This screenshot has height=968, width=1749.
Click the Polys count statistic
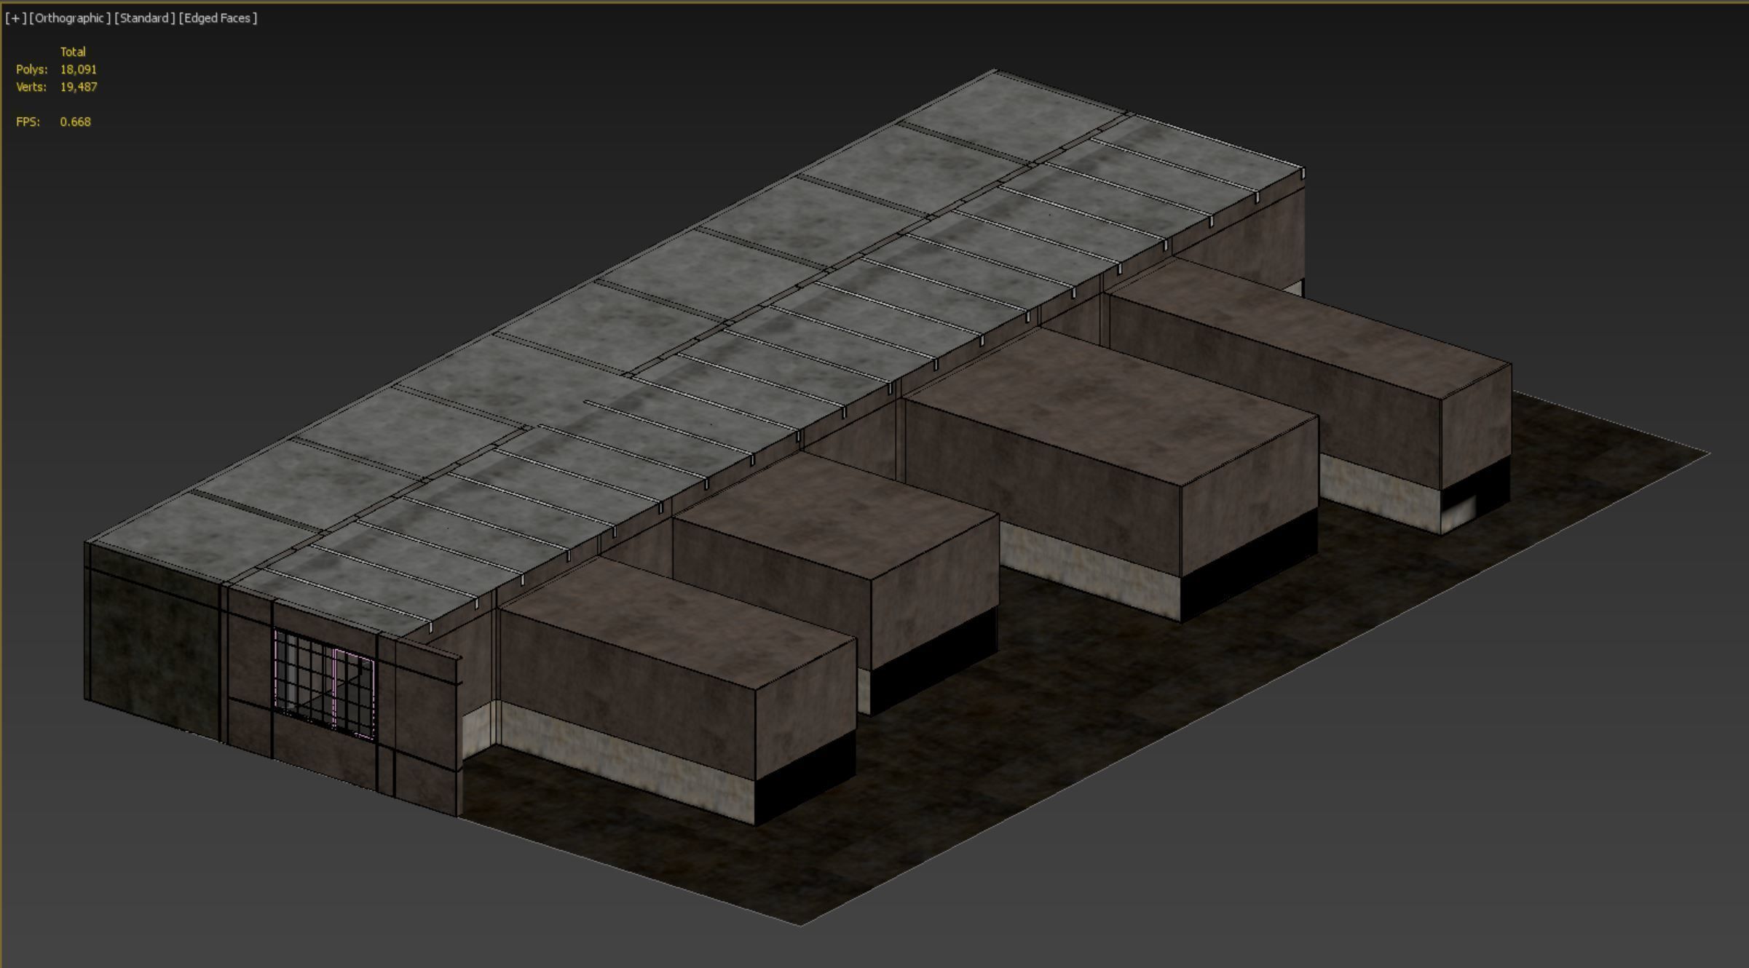pyautogui.click(x=78, y=69)
